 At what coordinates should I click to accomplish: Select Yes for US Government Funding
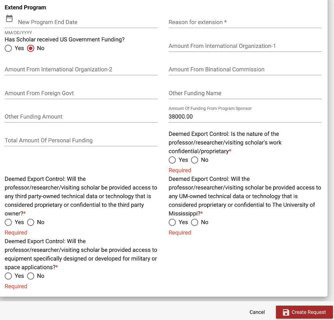pyautogui.click(x=9, y=48)
